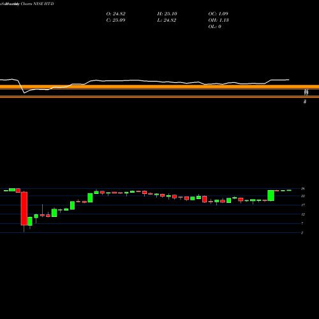
Task: Click the 17 price axis label
Action: tap(303, 205)
